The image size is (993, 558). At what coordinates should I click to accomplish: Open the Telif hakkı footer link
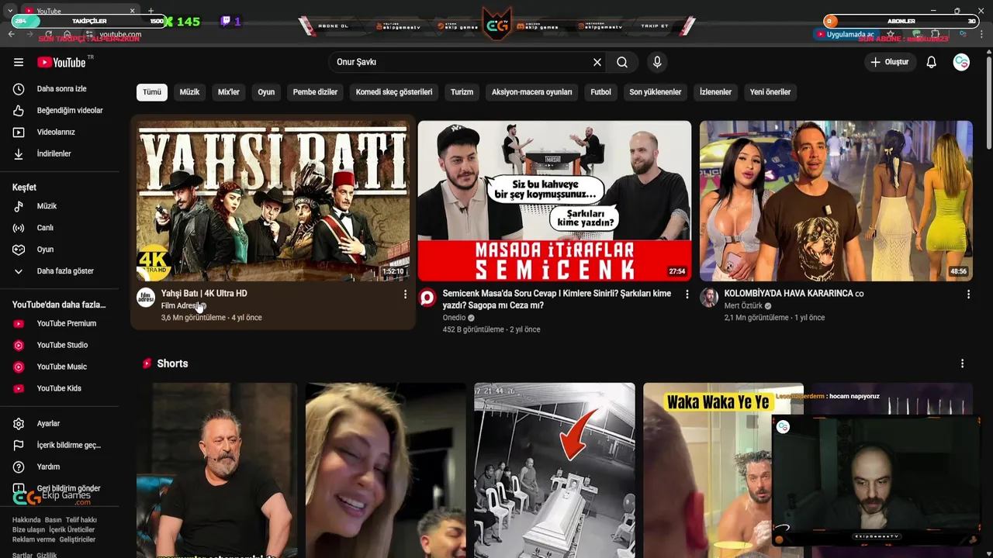[x=81, y=520]
